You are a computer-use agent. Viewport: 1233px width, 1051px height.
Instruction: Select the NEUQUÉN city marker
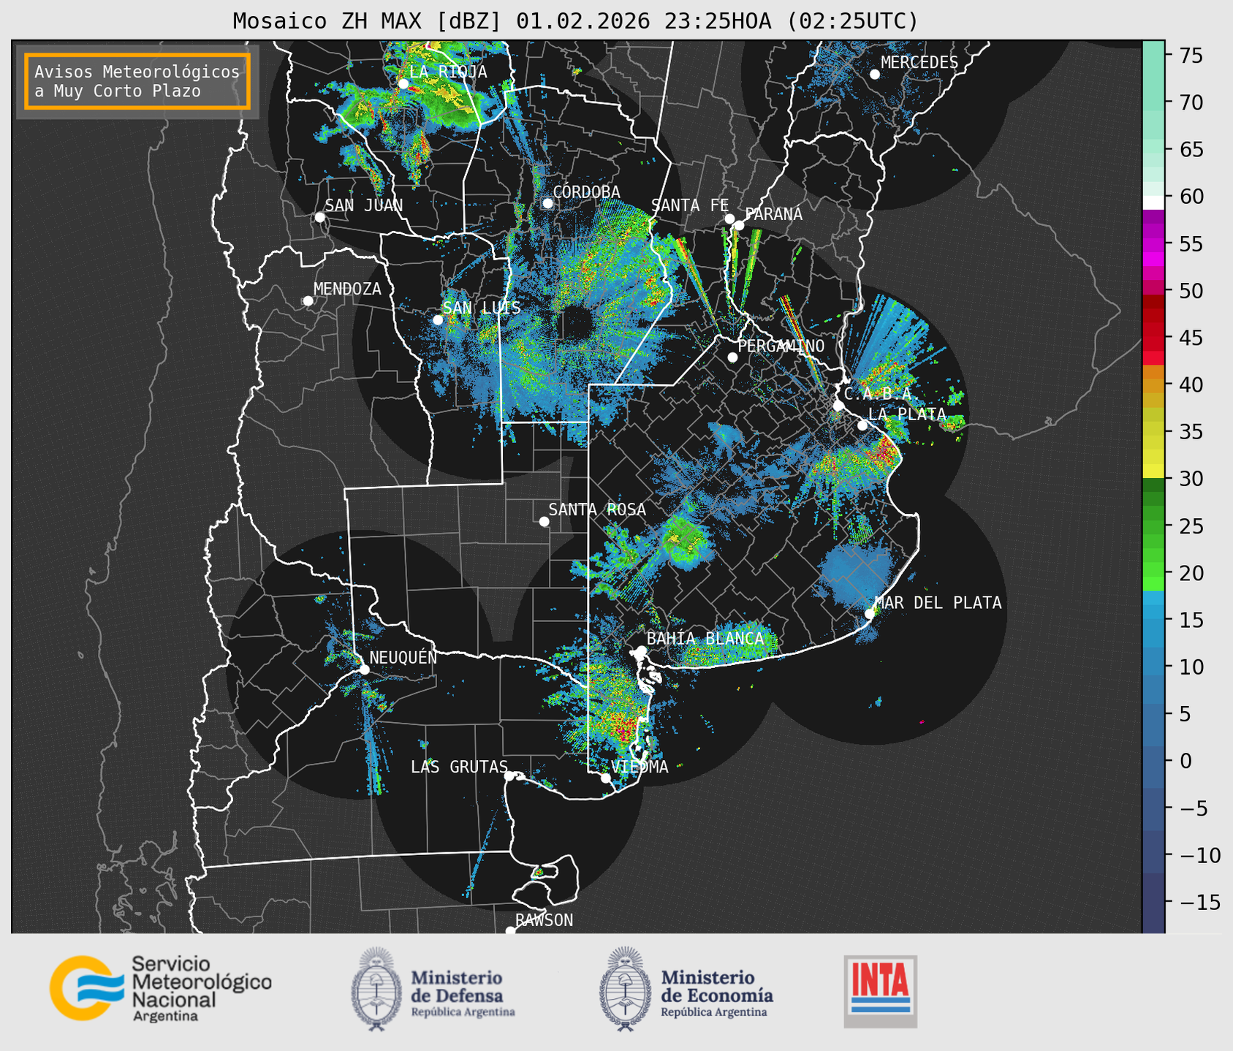364,669
